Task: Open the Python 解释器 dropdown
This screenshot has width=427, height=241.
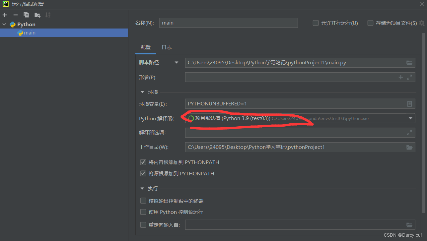Action: pos(410,118)
